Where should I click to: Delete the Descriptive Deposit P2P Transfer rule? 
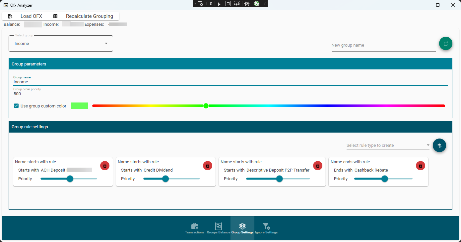pyautogui.click(x=317, y=166)
